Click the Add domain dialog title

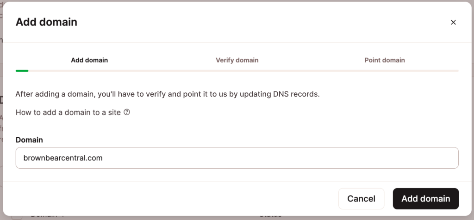[x=46, y=22]
